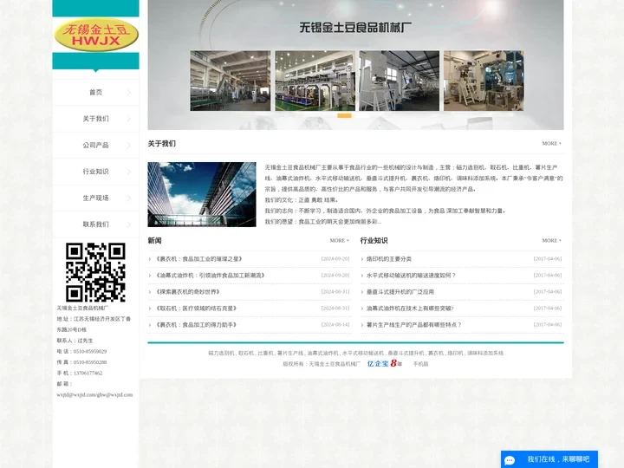Click the chevron next to 生产现场

pos(128,198)
